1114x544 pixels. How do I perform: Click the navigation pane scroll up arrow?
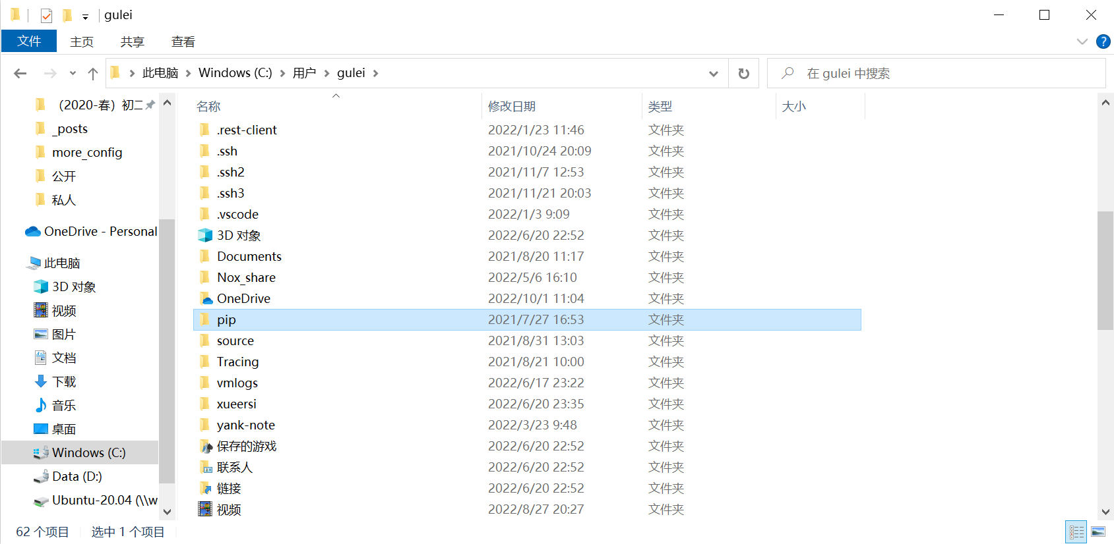(x=167, y=103)
